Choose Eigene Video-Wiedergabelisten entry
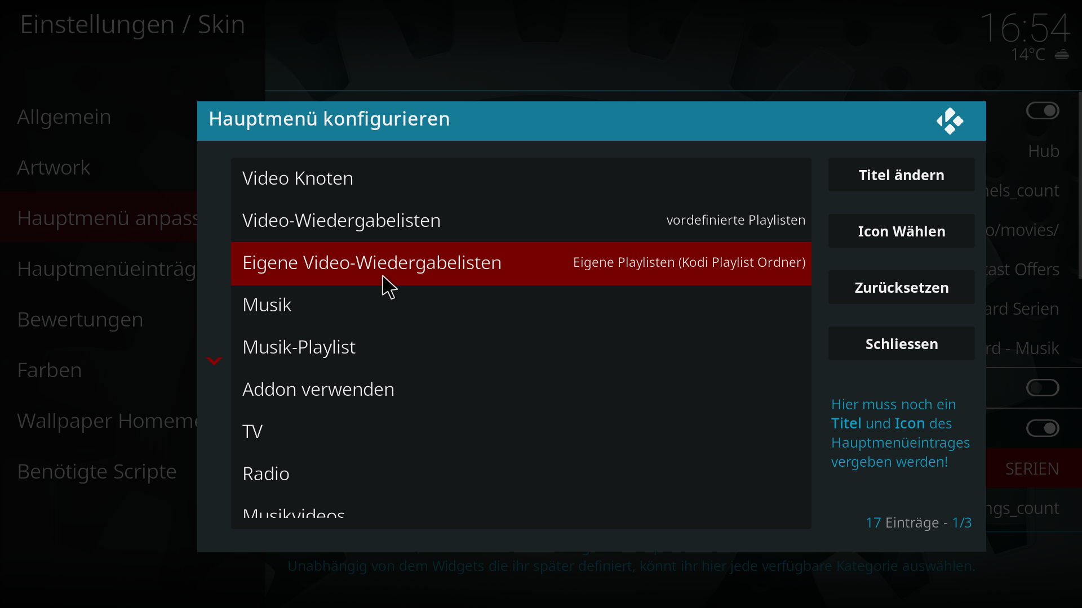This screenshot has height=608, width=1082. 521,263
